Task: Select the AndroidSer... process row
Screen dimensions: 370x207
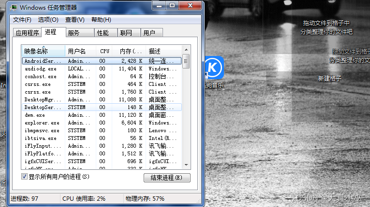Action: point(102,61)
